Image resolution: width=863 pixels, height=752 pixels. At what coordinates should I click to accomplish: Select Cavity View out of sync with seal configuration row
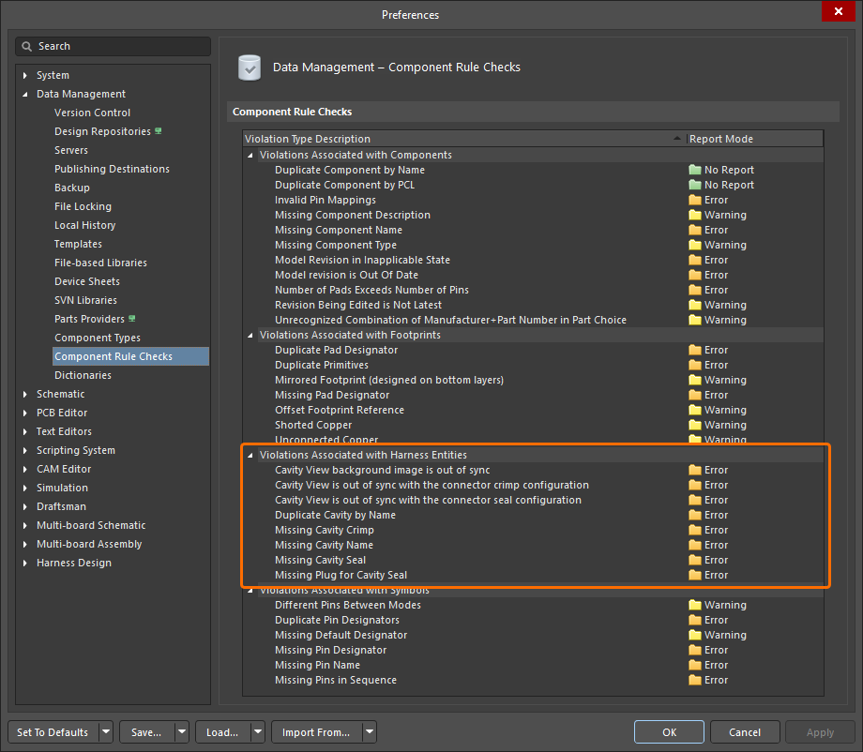533,500
